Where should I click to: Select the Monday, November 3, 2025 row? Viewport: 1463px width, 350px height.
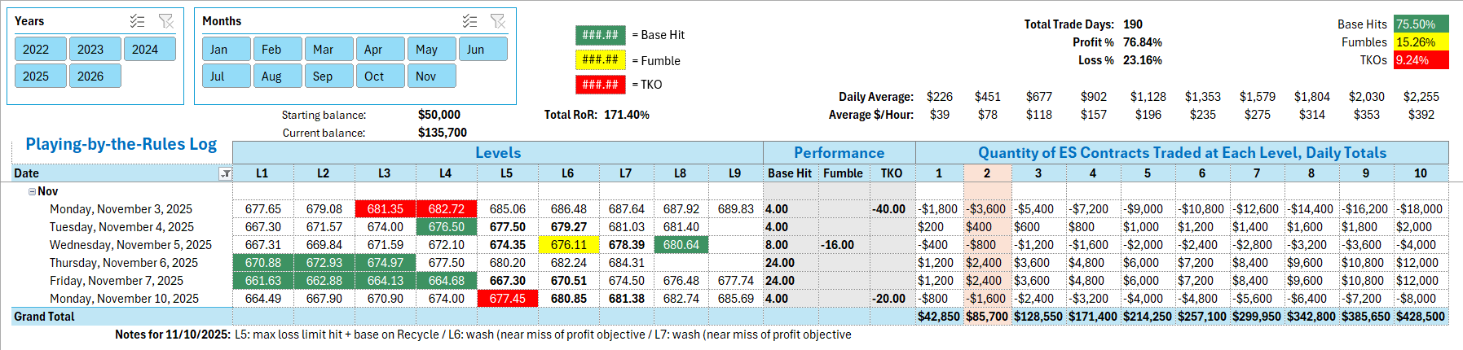(121, 209)
